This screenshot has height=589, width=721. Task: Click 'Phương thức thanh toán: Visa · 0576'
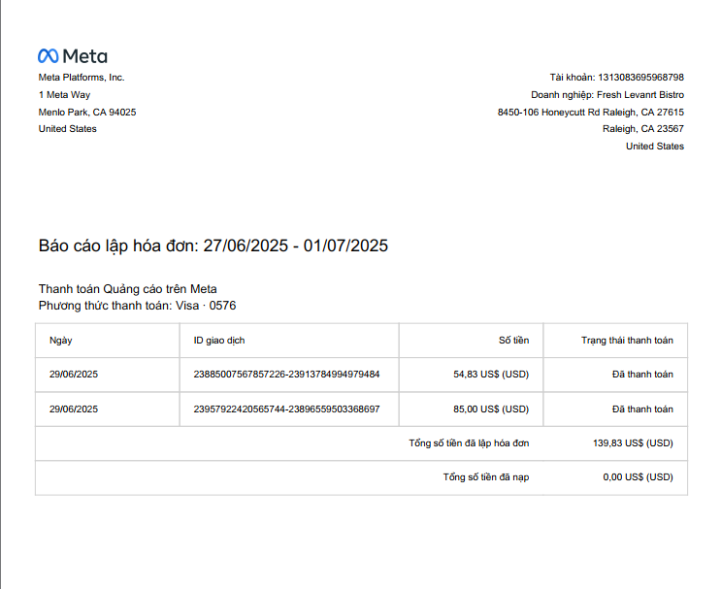tap(138, 306)
